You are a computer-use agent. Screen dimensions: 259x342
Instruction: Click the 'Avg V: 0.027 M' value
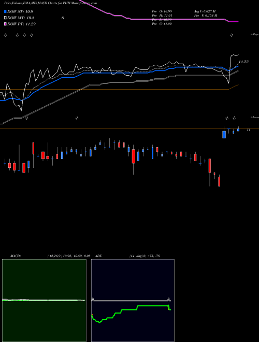coord(205,11)
